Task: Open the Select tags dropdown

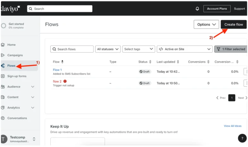Action: click(139, 49)
